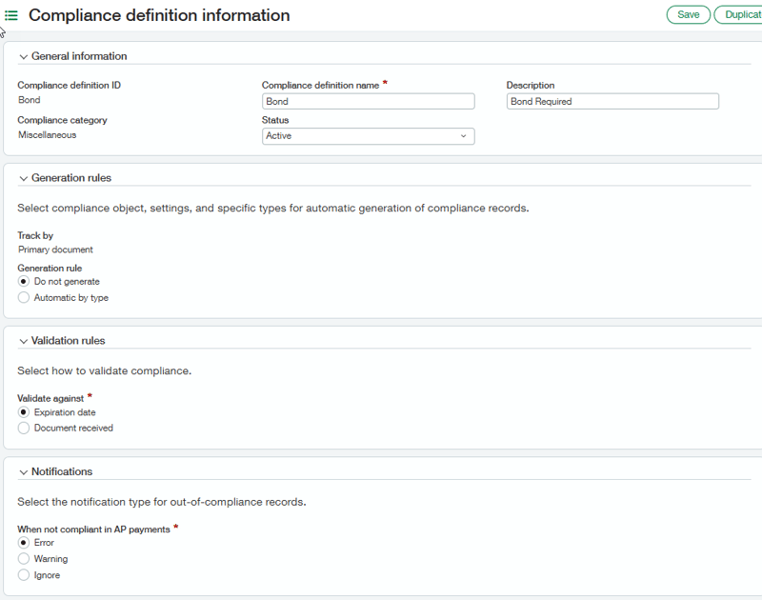762x600 pixels.
Task: Select the Do not generate option
Action: click(x=24, y=282)
